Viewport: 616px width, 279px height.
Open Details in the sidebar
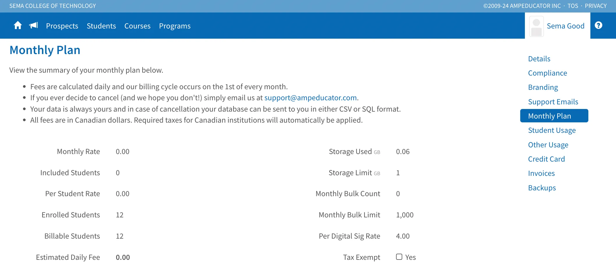coord(539,59)
